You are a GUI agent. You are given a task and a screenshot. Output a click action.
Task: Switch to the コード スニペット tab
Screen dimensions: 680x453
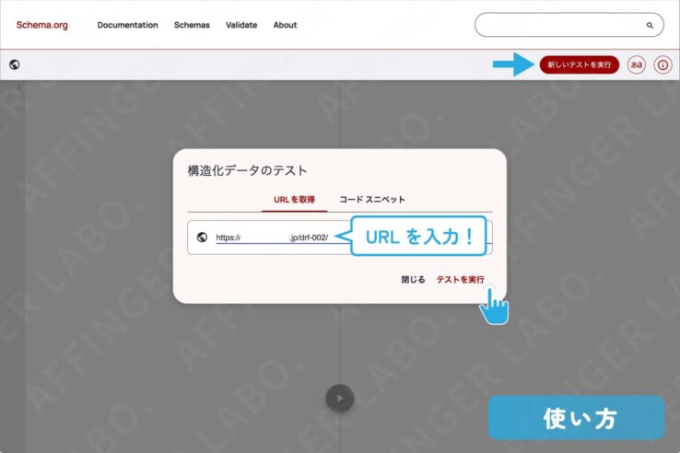tap(372, 200)
